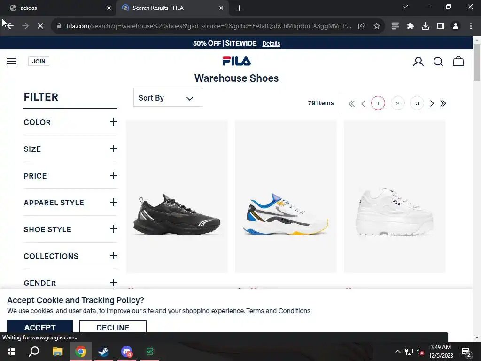The image size is (481, 361).
Task: Stop loading the page in Chrome
Action: [x=40, y=26]
